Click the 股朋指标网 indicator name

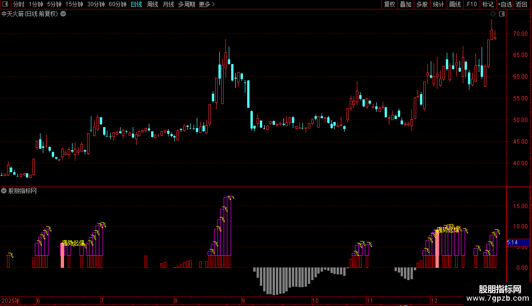tap(23, 191)
